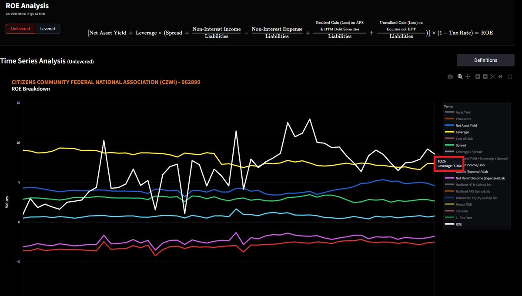The width and height of the screenshot is (522, 296).
Task: Reset axes with the home icon
Action: coord(500,76)
